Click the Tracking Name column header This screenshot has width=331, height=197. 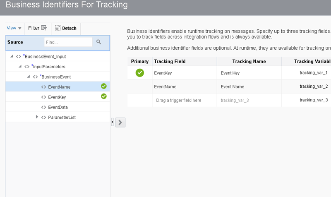pyautogui.click(x=249, y=61)
